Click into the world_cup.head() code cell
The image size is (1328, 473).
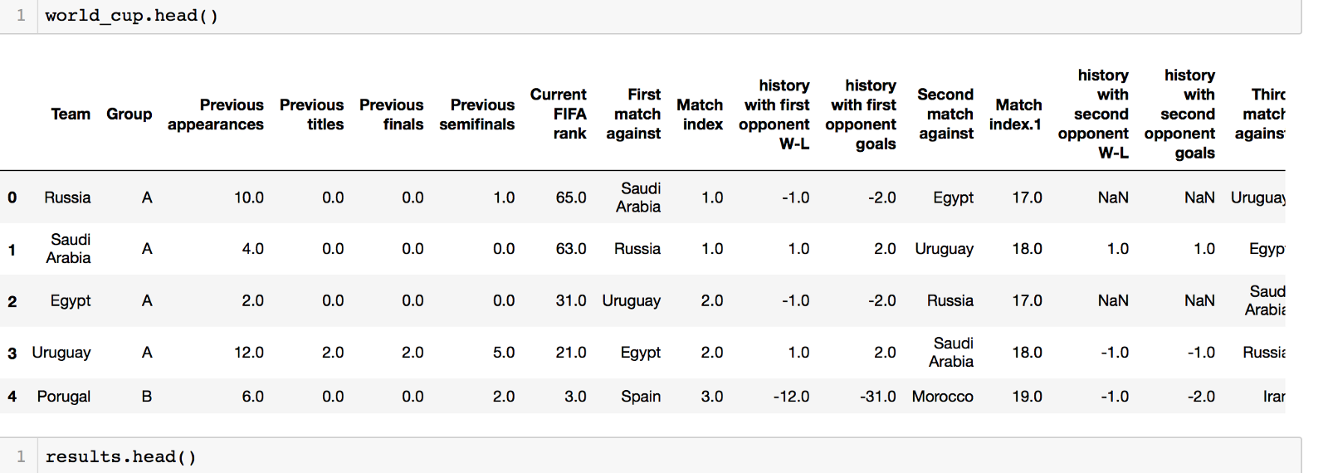[x=131, y=16]
